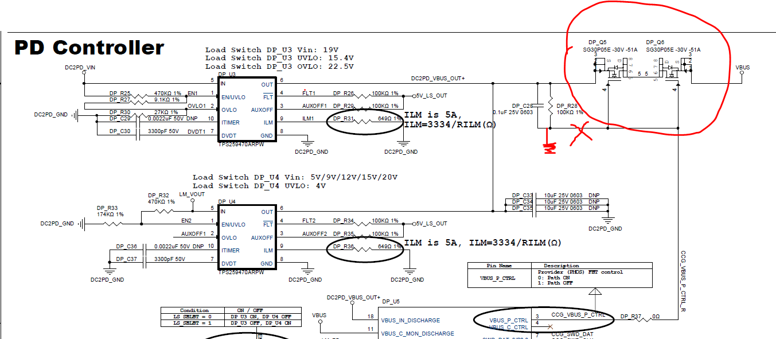This screenshot has height=339, width=776.
Task: Click the VBUS_C_MON_DISCHARGE pin name
Action: [x=418, y=333]
